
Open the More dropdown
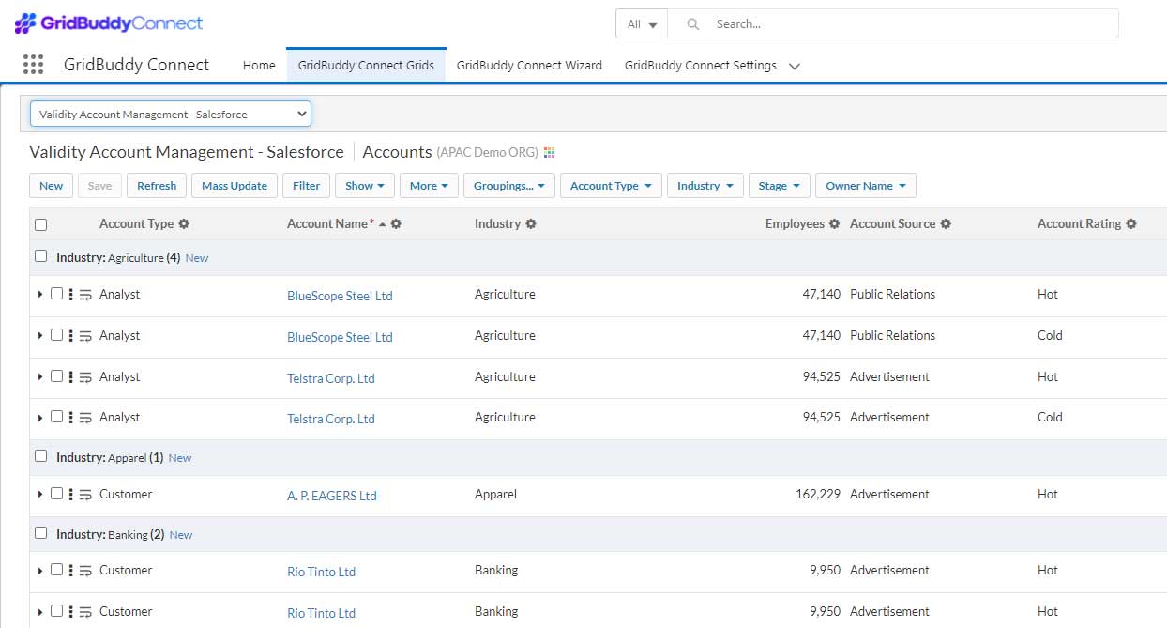click(429, 186)
